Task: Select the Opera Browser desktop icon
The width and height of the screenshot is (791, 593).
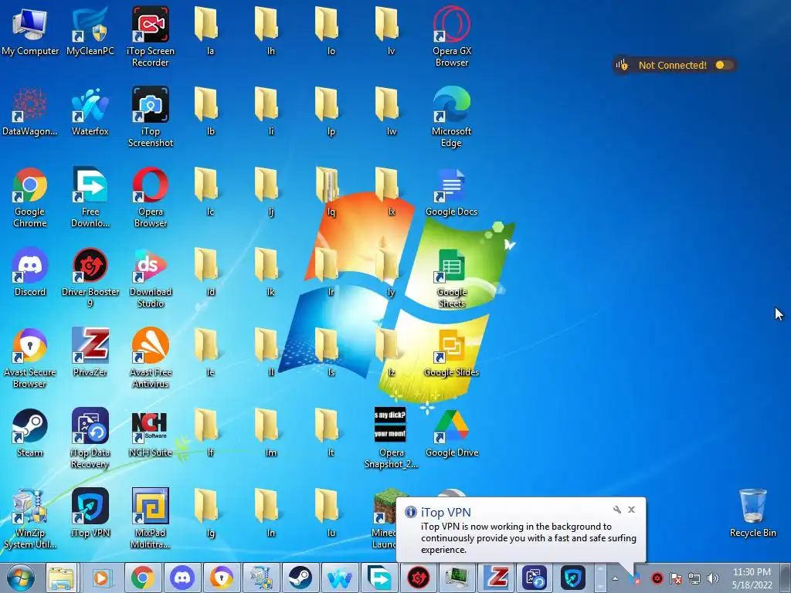Action: click(151, 197)
